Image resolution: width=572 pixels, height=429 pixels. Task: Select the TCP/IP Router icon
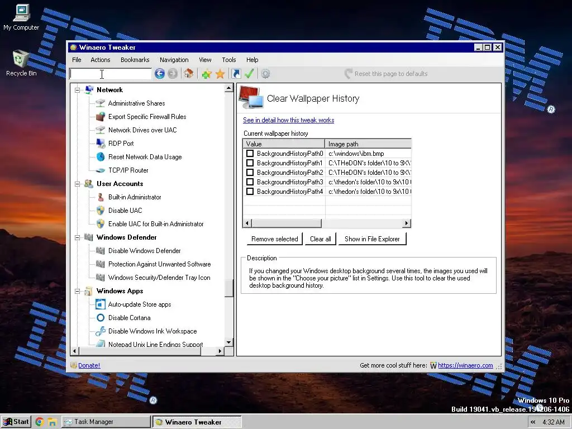click(101, 170)
